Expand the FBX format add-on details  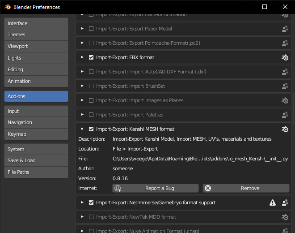click(x=82, y=57)
